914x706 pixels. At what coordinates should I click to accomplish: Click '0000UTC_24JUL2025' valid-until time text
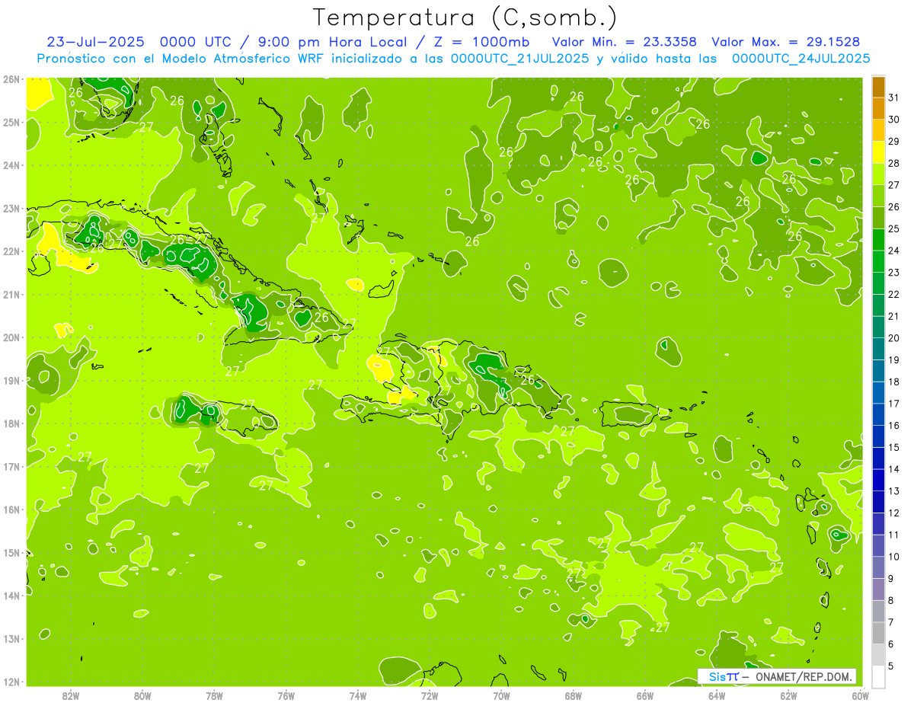tap(801, 59)
